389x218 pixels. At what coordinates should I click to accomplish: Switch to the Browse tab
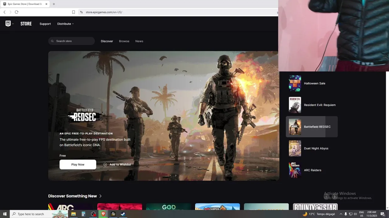click(124, 41)
